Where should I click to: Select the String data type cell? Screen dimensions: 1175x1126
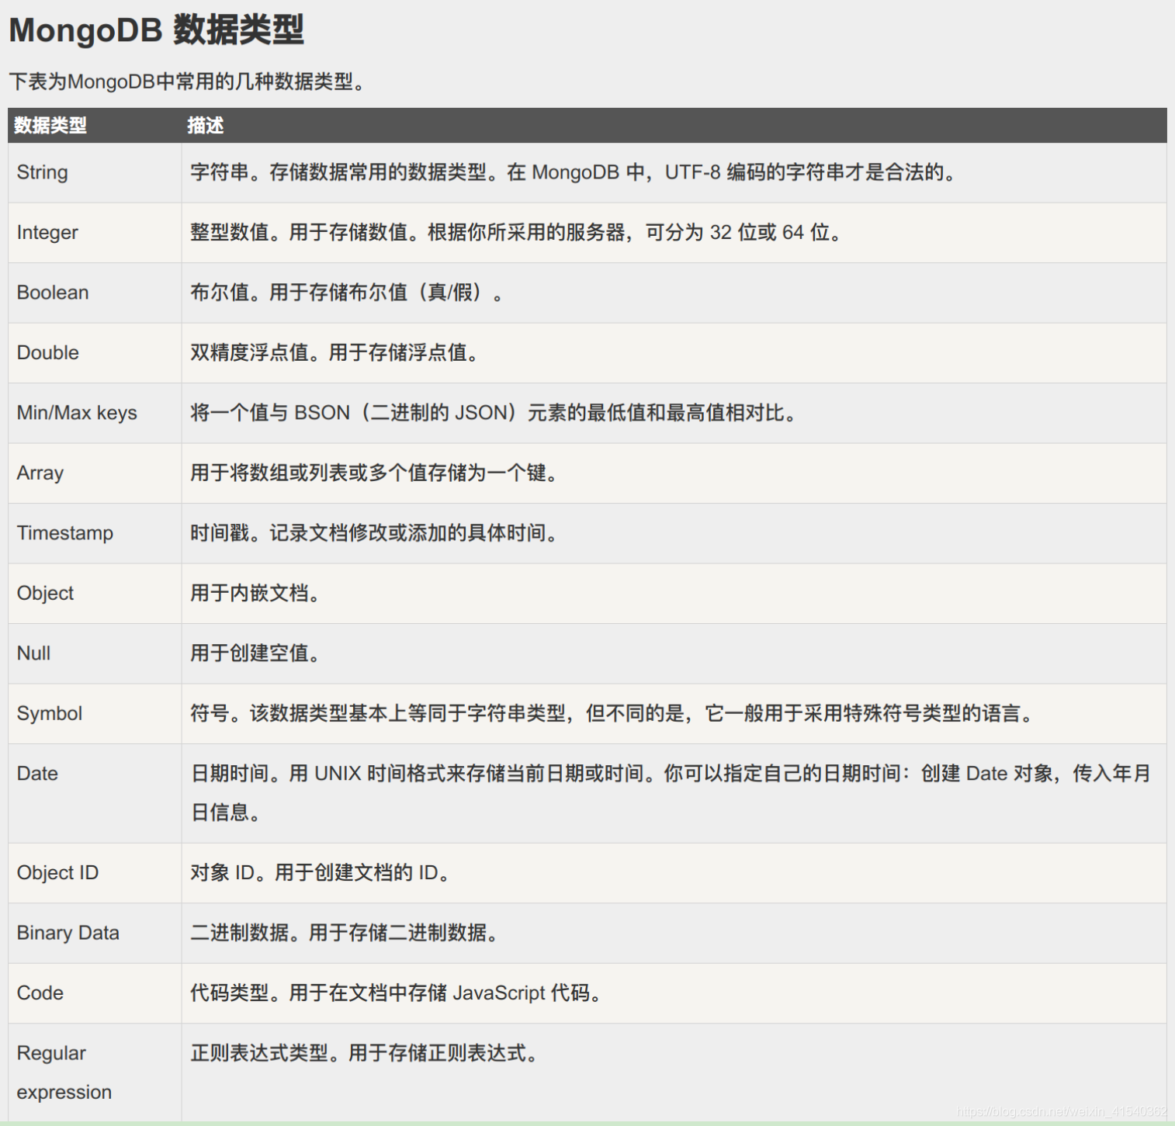pyautogui.click(x=43, y=172)
